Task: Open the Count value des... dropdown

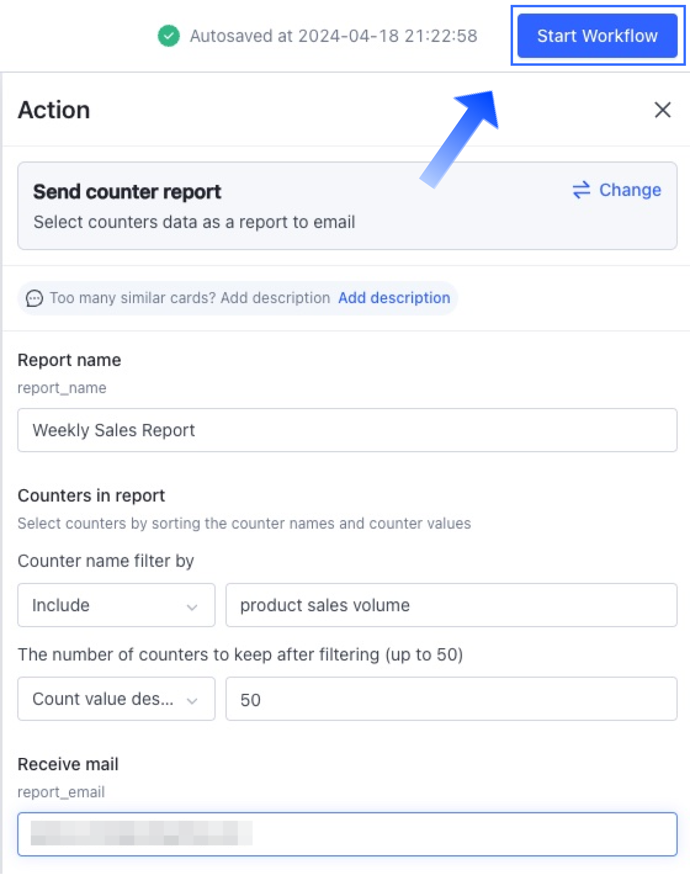Action: pos(116,699)
